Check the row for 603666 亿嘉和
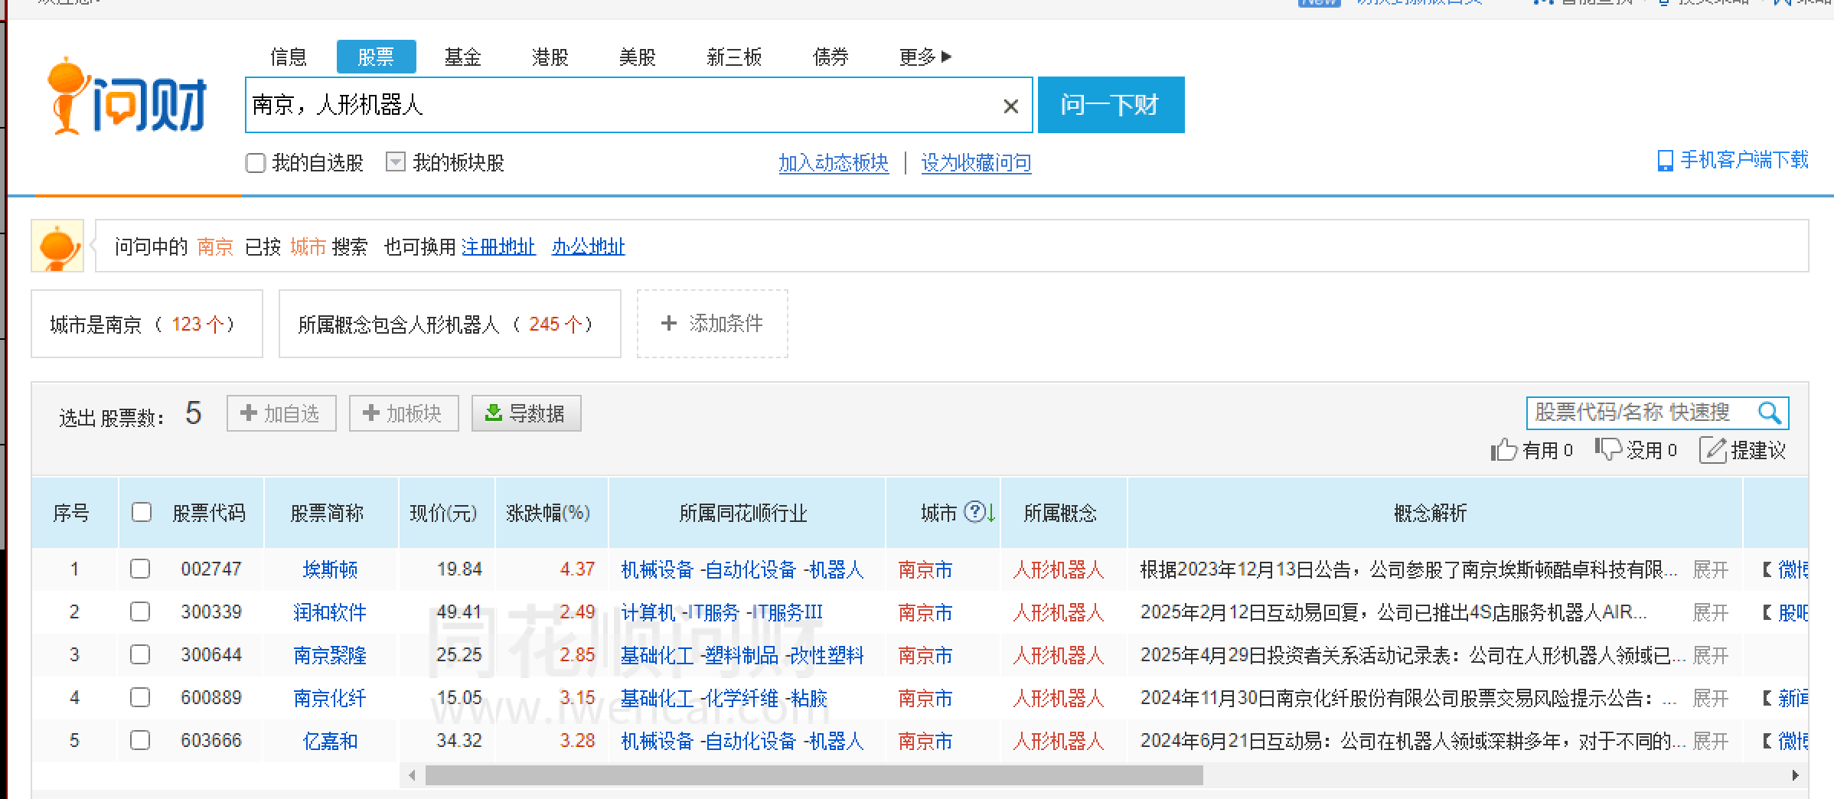 140,740
